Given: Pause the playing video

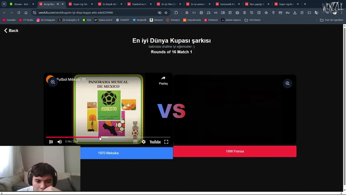Looking at the screenshot, I should click(51, 142).
